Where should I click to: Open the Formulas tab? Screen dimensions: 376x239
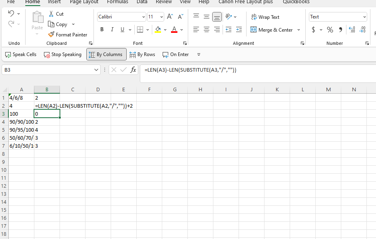(117, 2)
